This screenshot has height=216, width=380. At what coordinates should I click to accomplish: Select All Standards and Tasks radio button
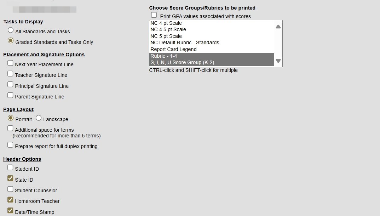[10, 30]
